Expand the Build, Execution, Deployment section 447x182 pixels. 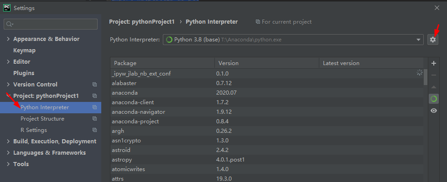point(8,142)
